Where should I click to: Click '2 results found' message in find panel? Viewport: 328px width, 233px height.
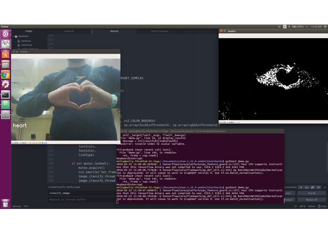click(x=64, y=187)
